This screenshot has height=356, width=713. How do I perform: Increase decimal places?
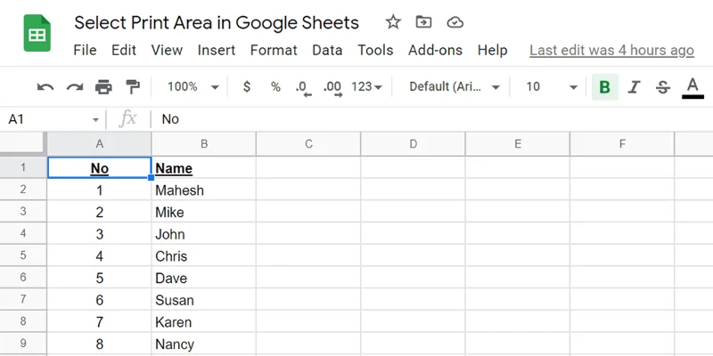click(x=332, y=87)
